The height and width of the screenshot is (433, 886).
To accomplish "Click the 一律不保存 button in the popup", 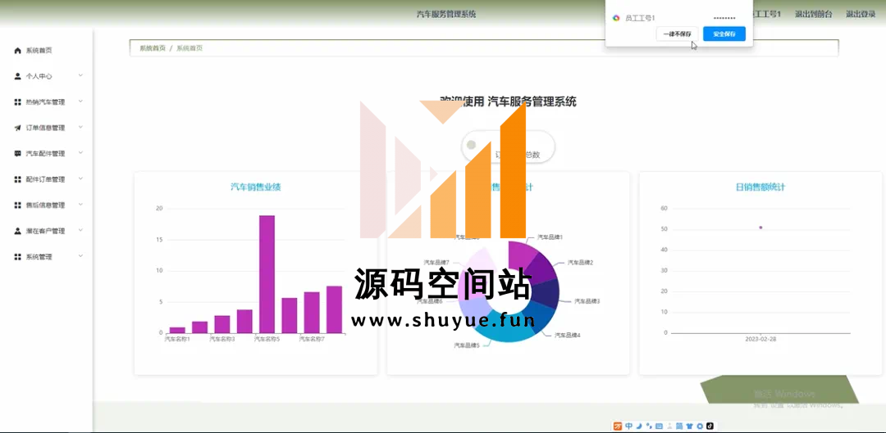I will coord(677,34).
